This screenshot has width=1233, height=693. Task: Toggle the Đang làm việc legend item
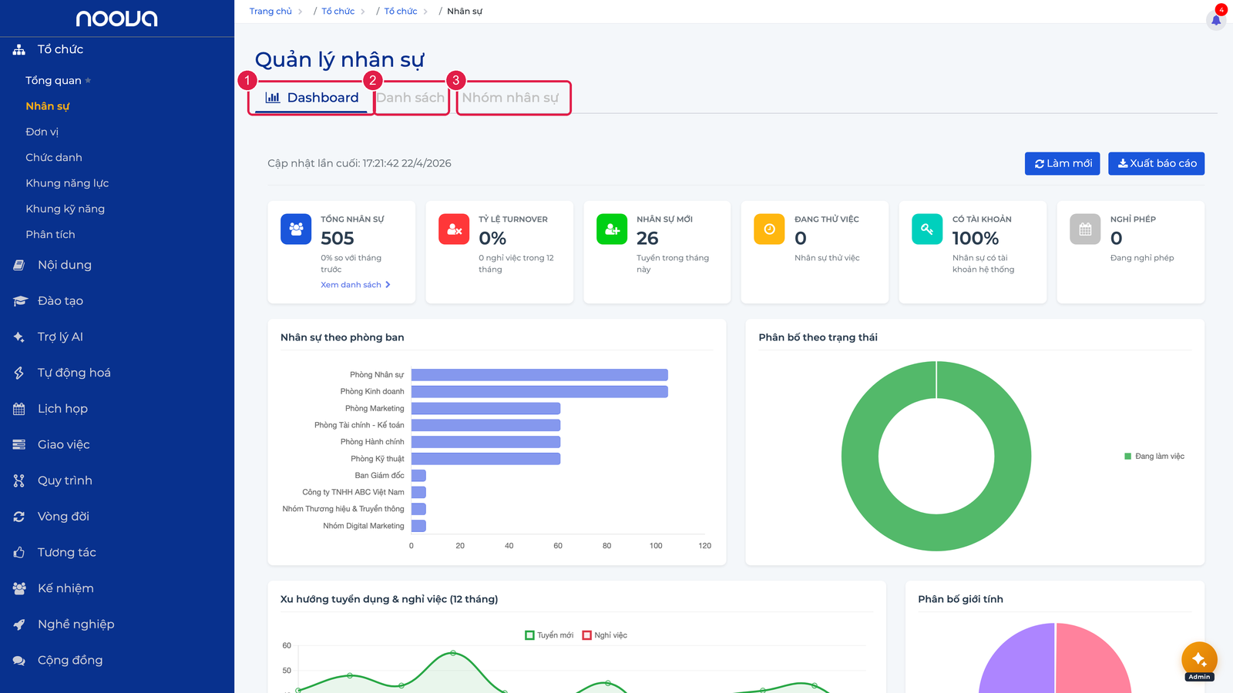[x=1154, y=457]
